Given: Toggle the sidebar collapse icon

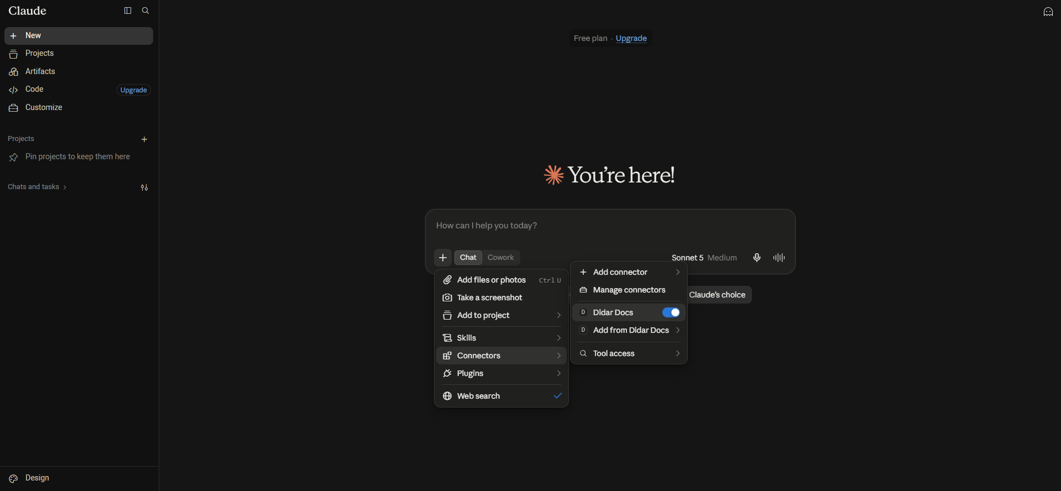Looking at the screenshot, I should pyautogui.click(x=128, y=11).
